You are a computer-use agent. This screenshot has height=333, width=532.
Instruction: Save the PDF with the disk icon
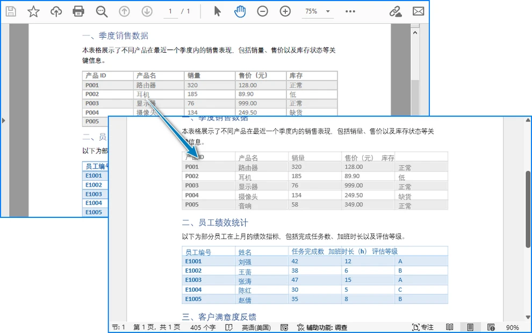pos(11,11)
